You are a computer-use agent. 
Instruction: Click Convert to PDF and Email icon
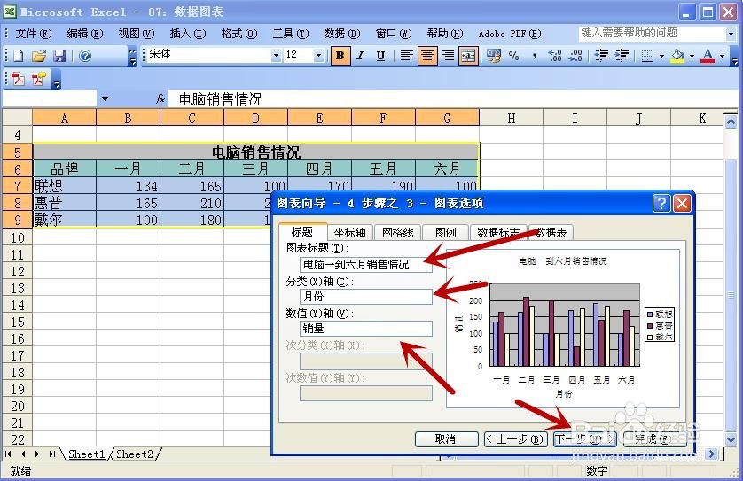point(39,79)
